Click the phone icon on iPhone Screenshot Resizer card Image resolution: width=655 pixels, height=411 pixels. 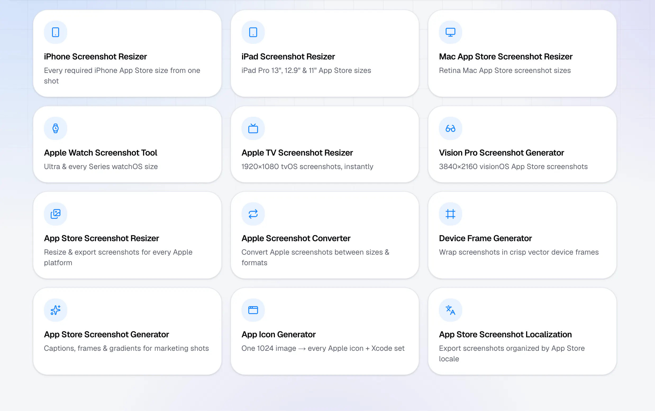tap(56, 32)
